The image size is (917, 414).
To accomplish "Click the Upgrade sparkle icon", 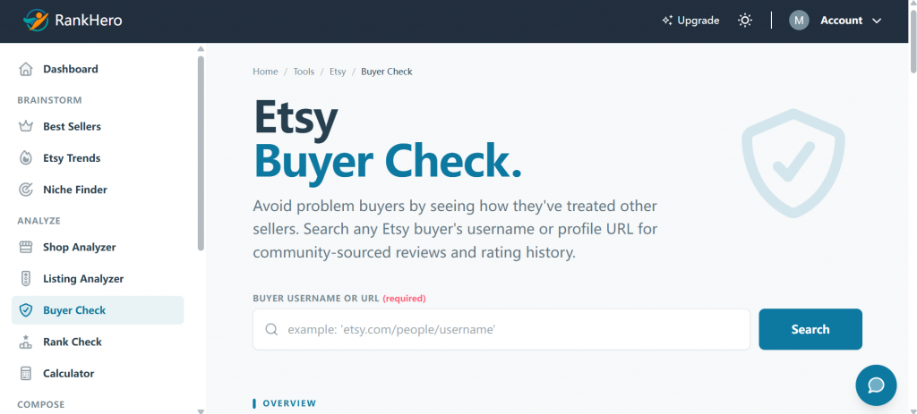I will 667,21.
